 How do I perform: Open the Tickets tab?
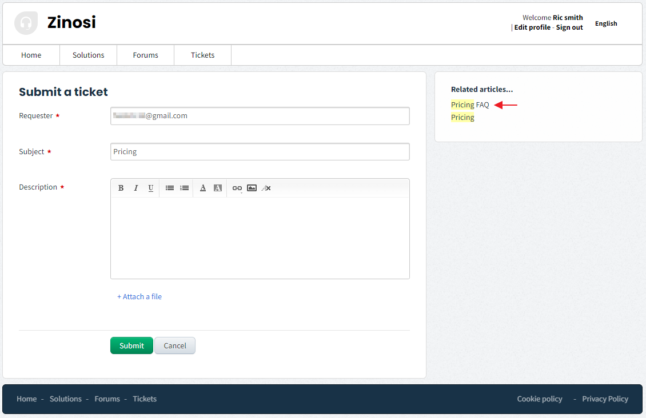click(x=203, y=55)
